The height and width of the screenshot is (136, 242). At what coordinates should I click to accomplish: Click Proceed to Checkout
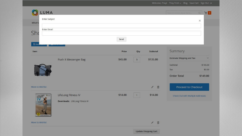[x=189, y=87]
